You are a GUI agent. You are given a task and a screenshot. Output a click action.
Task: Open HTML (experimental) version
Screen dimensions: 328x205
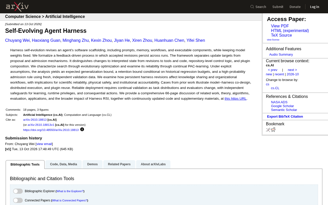pos(290,31)
